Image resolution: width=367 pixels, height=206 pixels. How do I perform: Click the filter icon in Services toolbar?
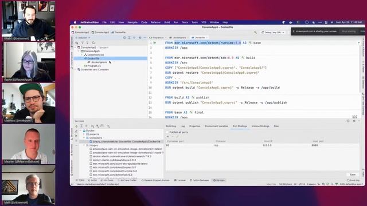[97, 126]
